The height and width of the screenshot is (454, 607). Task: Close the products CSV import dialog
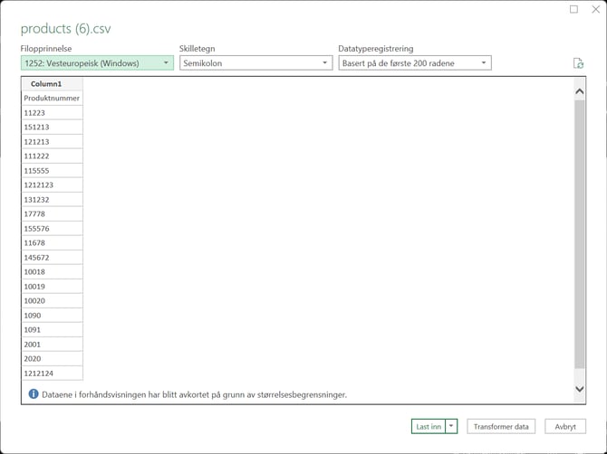tap(596, 9)
